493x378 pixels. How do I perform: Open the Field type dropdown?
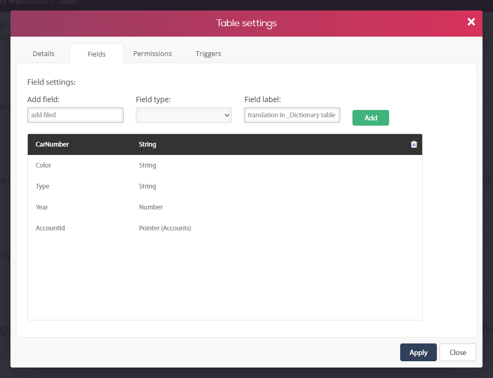pyautogui.click(x=184, y=115)
